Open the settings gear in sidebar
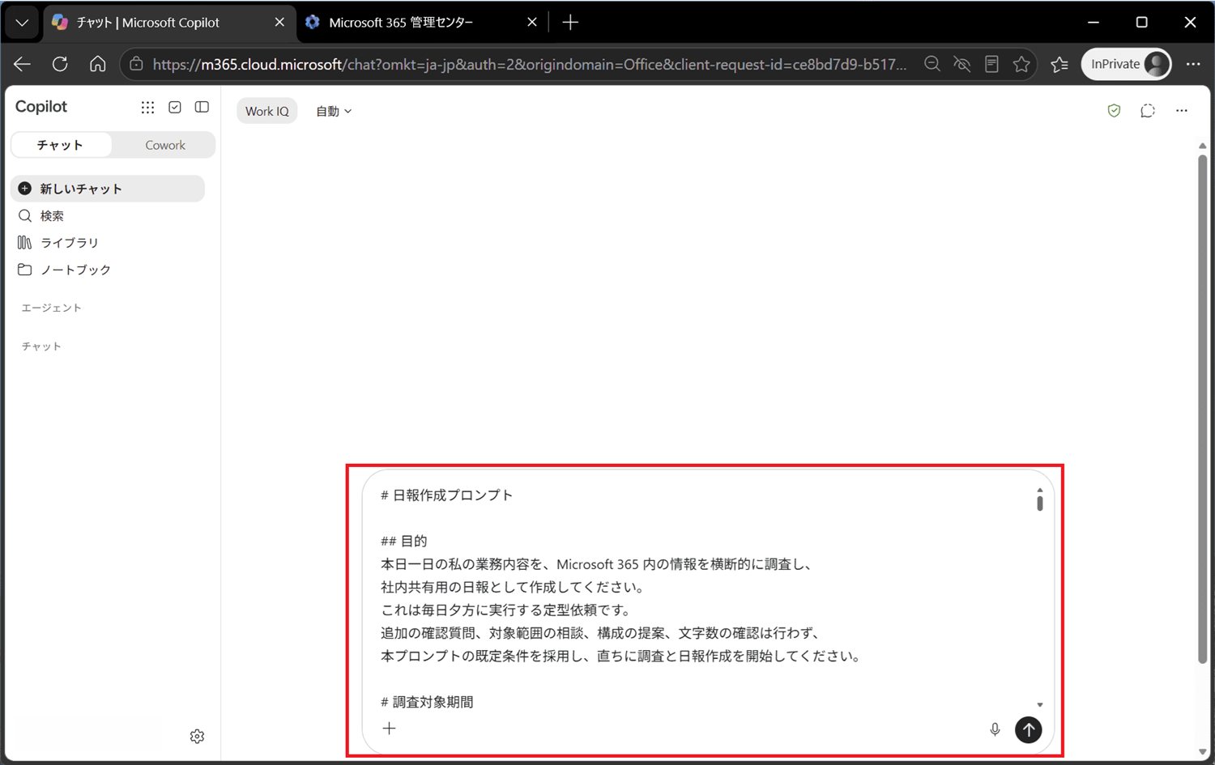This screenshot has width=1215, height=765. click(197, 736)
